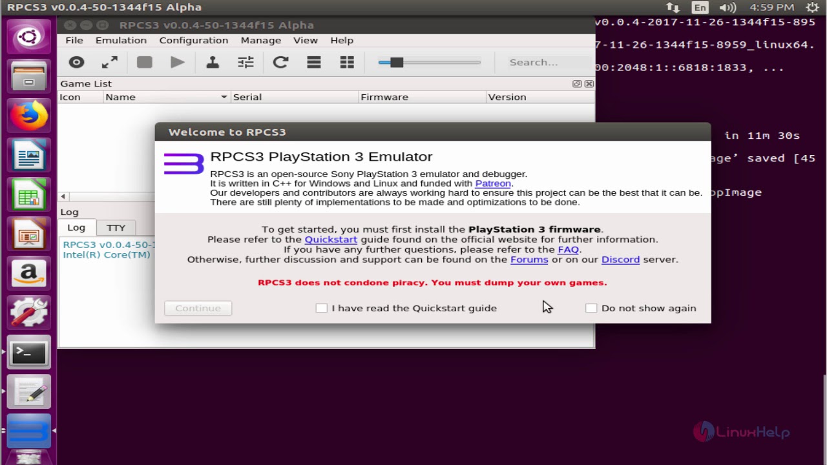Screen dimensions: 827x465
Task: Open keyboard language En indicator
Action: [x=700, y=8]
